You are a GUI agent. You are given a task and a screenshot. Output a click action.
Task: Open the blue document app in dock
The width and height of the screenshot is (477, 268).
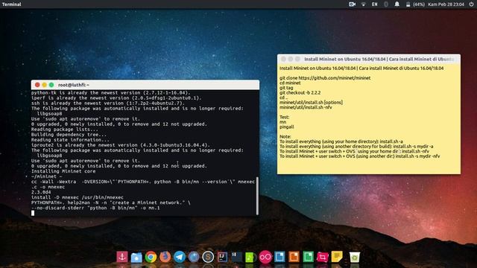point(279,257)
